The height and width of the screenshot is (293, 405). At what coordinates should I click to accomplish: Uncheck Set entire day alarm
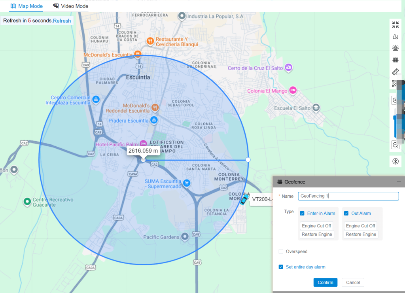pos(281,267)
